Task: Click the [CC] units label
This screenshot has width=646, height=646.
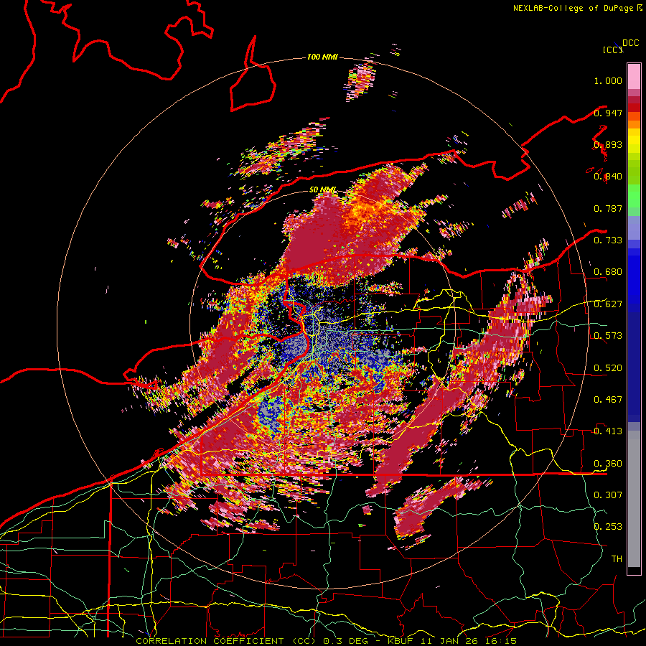Action: [612, 50]
